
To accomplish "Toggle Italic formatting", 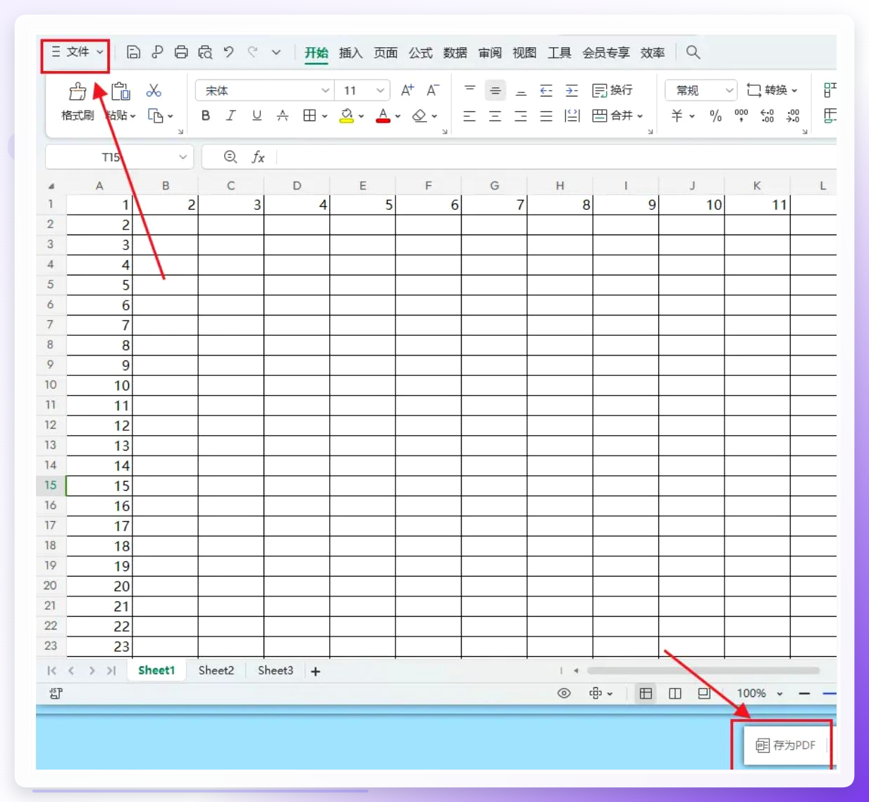I will (x=230, y=115).
